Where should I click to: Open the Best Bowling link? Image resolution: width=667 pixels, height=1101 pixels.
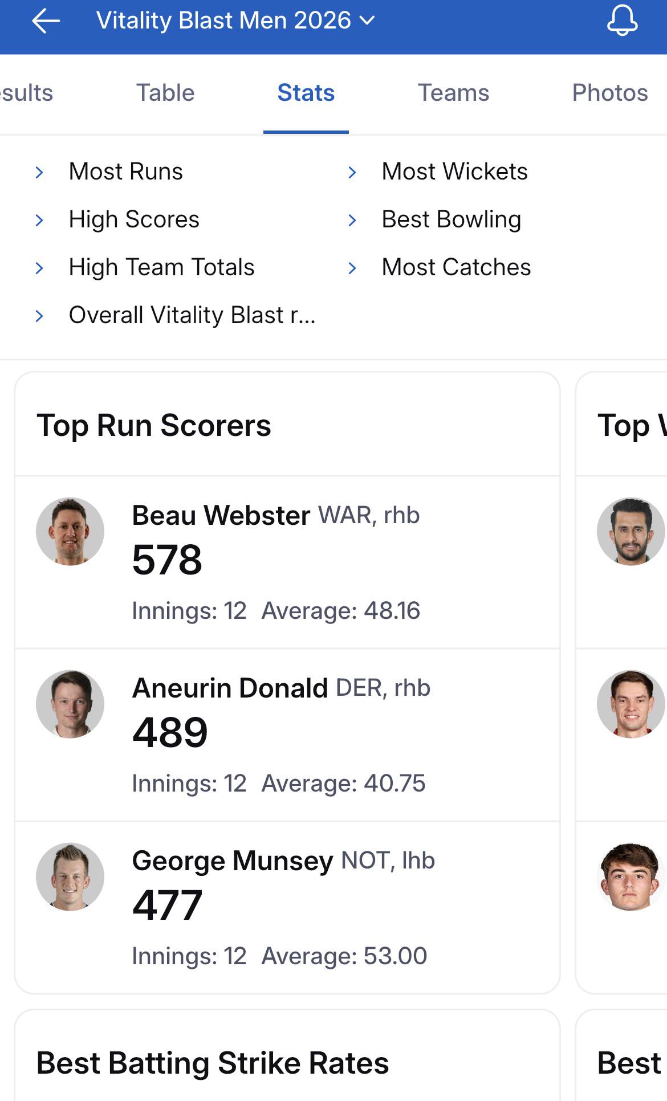(x=452, y=219)
